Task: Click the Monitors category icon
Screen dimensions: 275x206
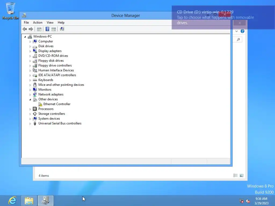Action: click(x=35, y=90)
